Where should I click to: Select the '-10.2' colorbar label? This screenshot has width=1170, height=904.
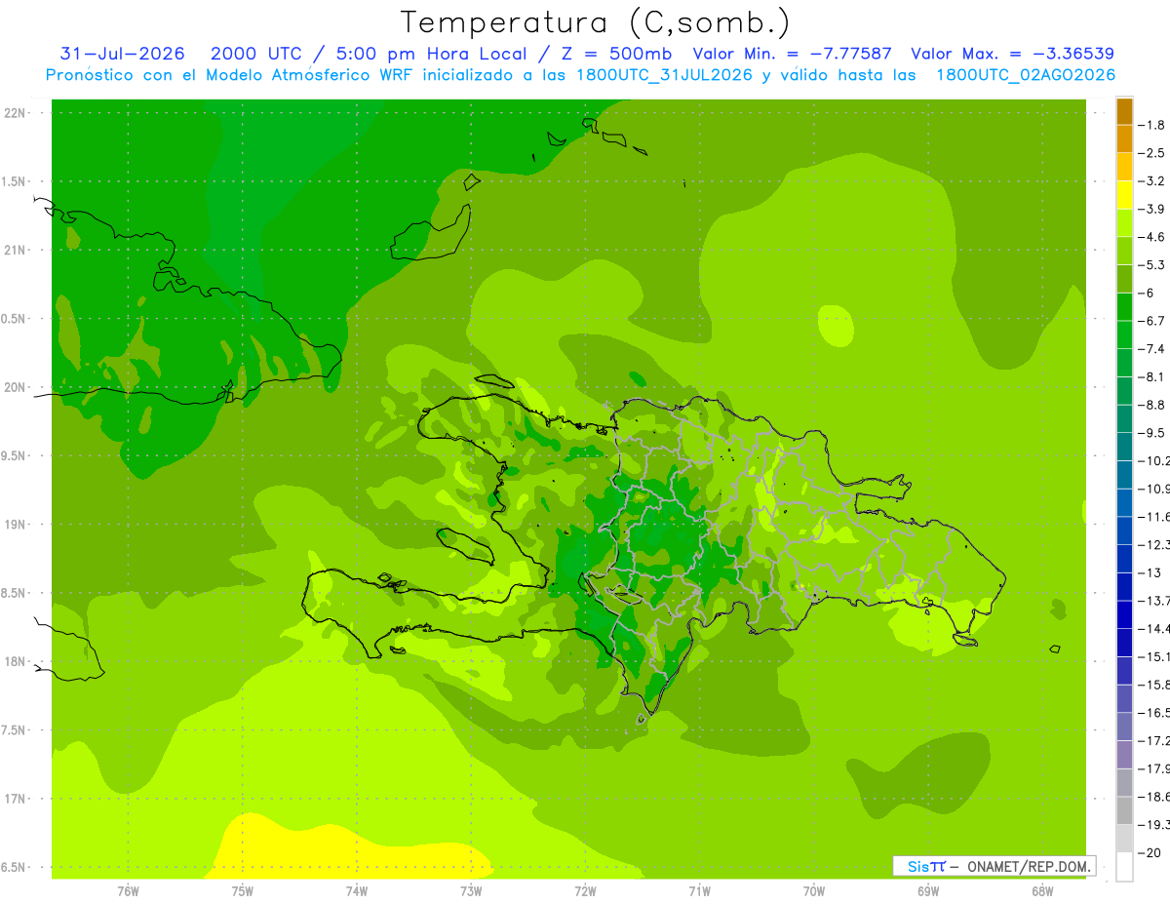pos(1153,460)
